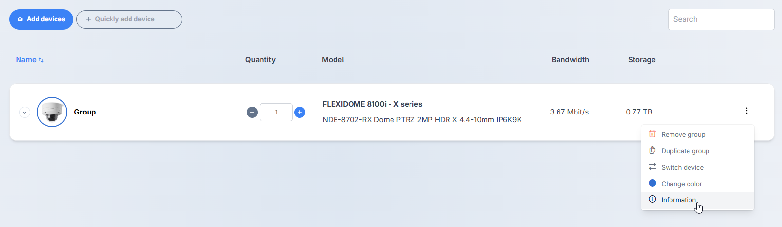Select Remove group from the menu
782x227 pixels.
tap(683, 134)
